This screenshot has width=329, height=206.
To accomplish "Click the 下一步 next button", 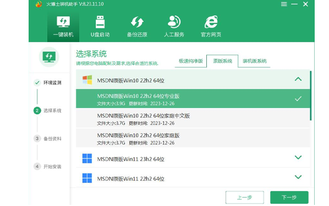I will (289, 197).
